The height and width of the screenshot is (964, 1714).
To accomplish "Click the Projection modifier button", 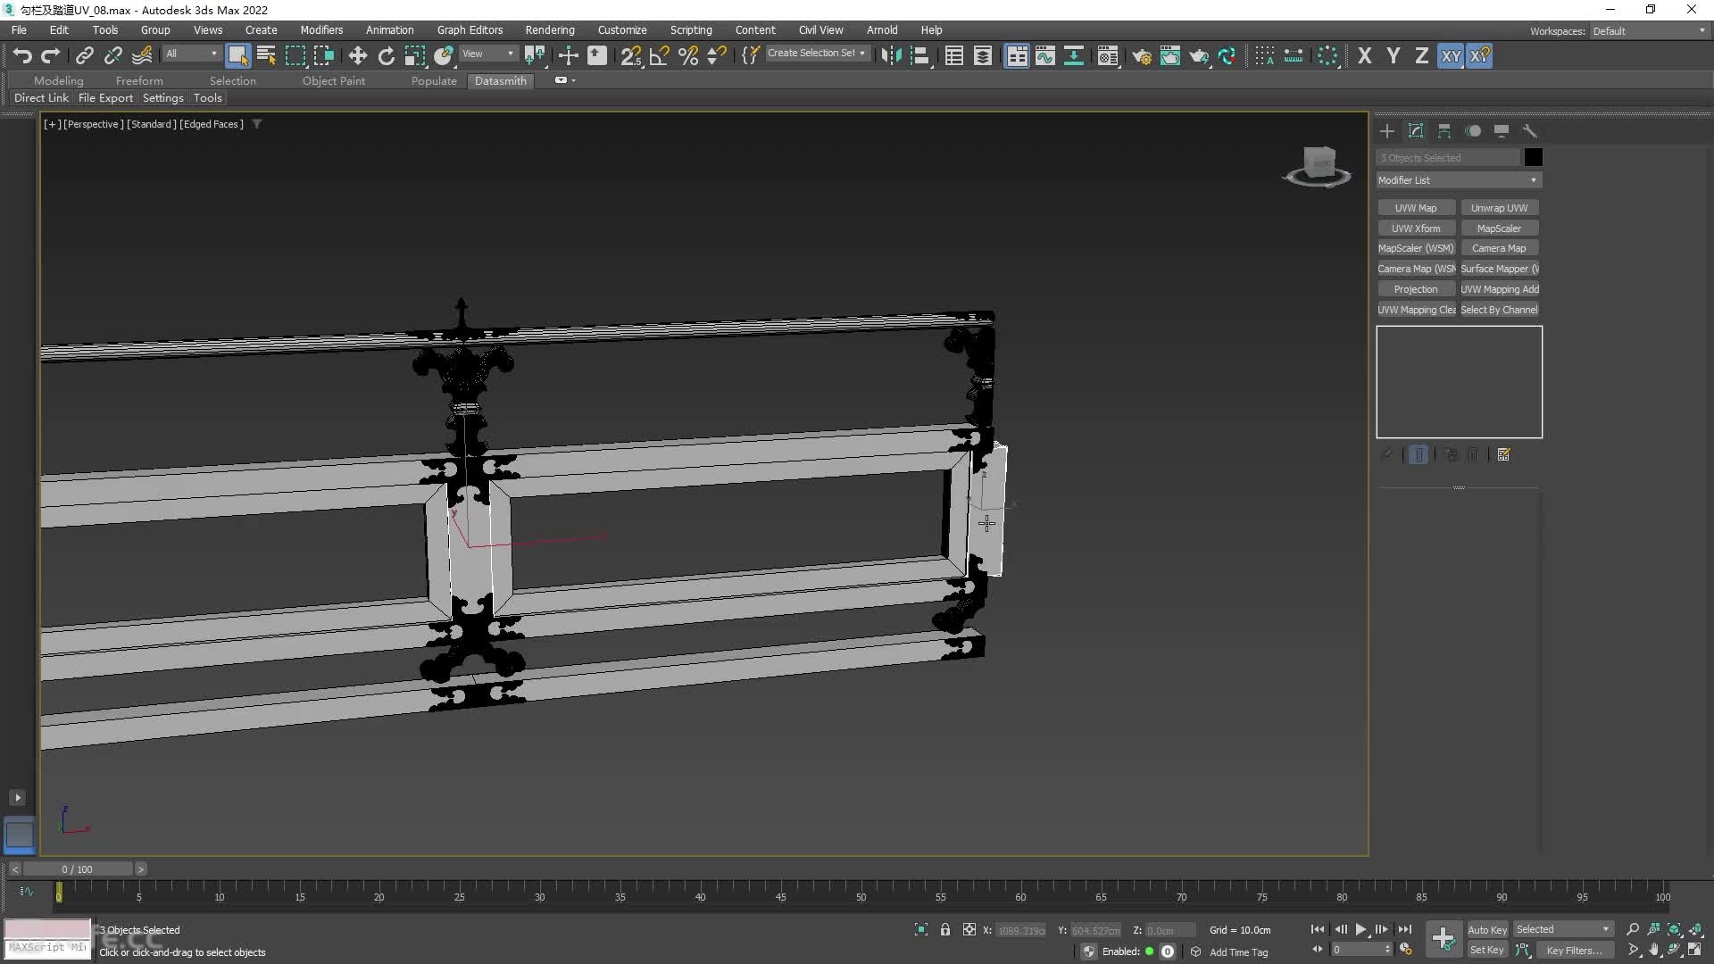I will [1416, 289].
